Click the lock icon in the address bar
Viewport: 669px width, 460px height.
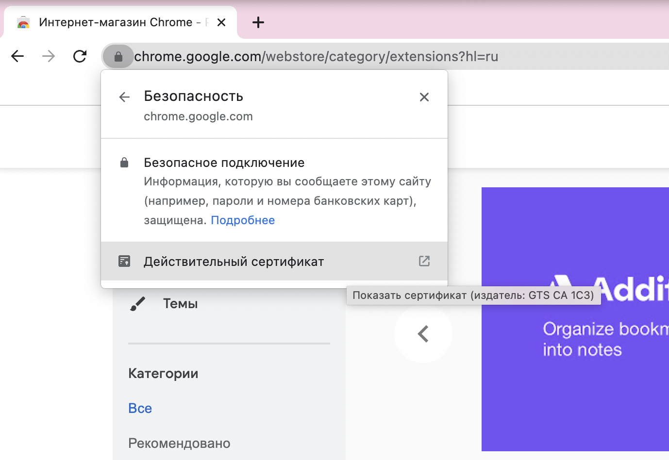[x=118, y=56]
